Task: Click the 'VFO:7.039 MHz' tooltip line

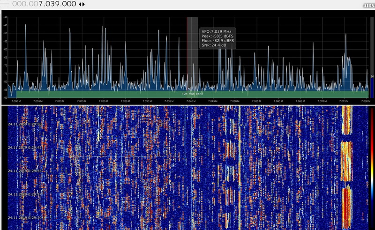Action: coord(216,31)
